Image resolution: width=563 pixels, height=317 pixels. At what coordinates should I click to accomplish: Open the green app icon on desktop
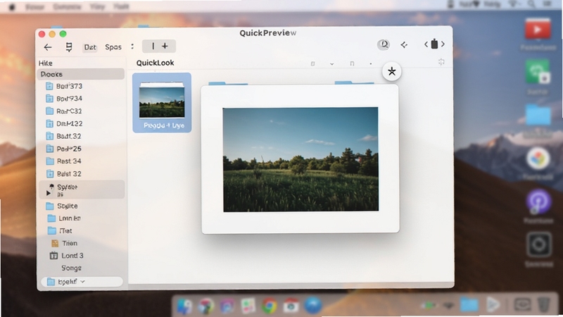click(538, 73)
